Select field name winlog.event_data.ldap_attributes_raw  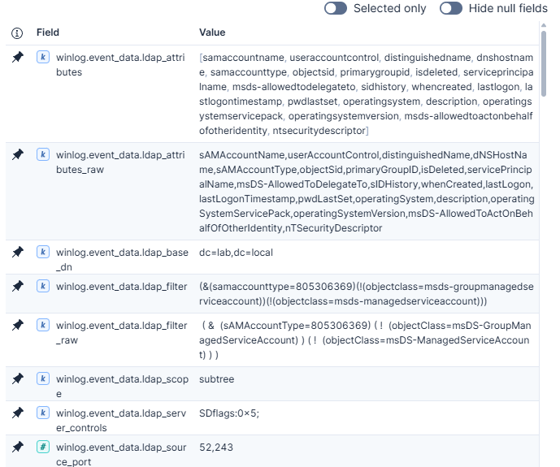[120, 162]
